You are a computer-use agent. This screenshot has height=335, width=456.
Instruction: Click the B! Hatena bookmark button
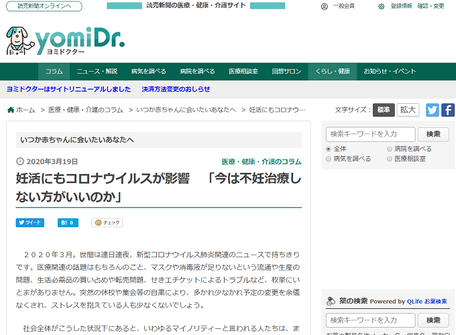pos(68,222)
